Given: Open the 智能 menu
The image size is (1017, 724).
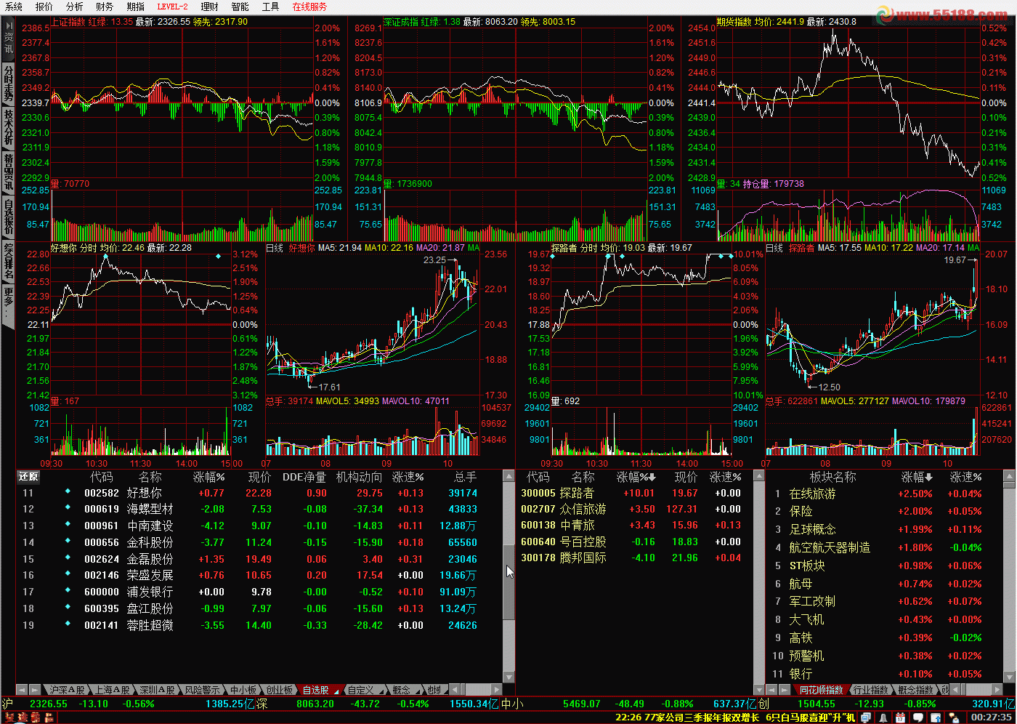Looking at the screenshot, I should coord(240,7).
